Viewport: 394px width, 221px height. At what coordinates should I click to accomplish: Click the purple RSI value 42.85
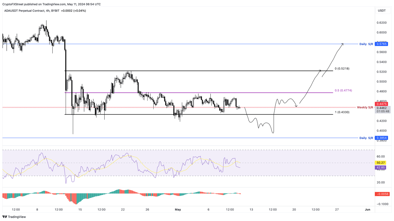click(x=381, y=168)
